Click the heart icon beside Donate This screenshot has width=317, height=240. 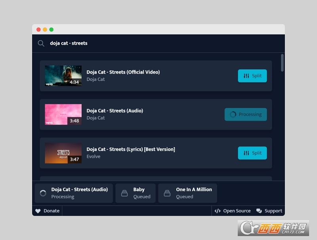38,211
